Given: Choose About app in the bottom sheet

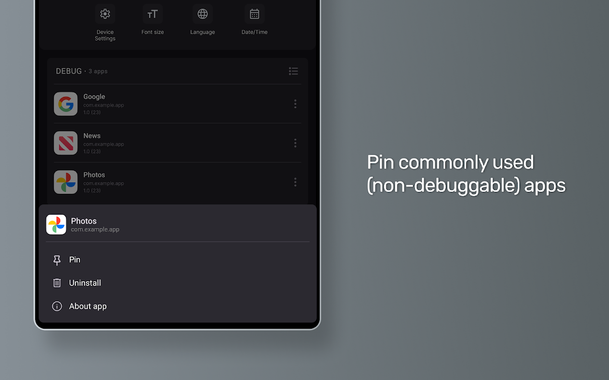Looking at the screenshot, I should [177, 306].
